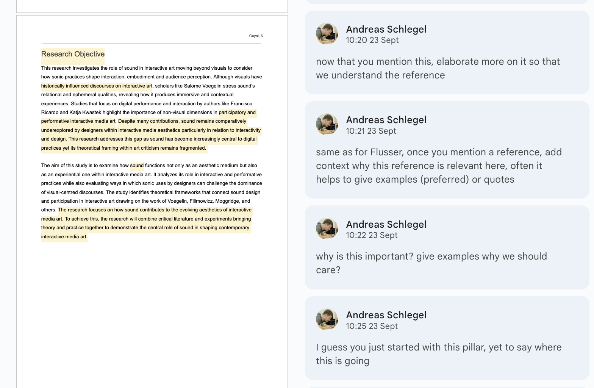This screenshot has width=594, height=388.
Task: Select the comment about "this pillar"
Action: point(438,354)
